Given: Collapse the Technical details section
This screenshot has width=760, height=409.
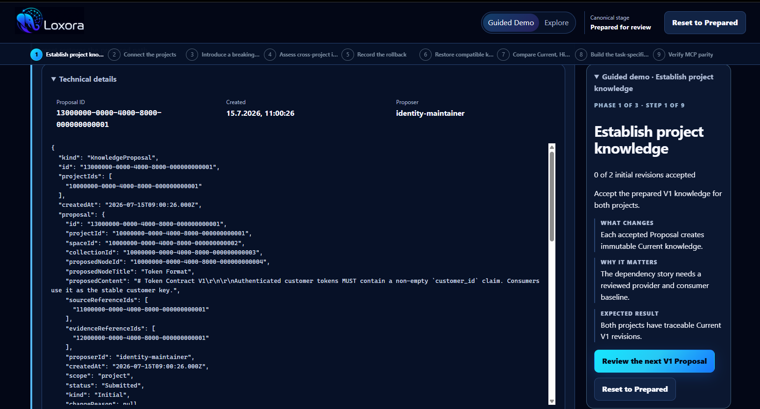Looking at the screenshot, I should [84, 79].
